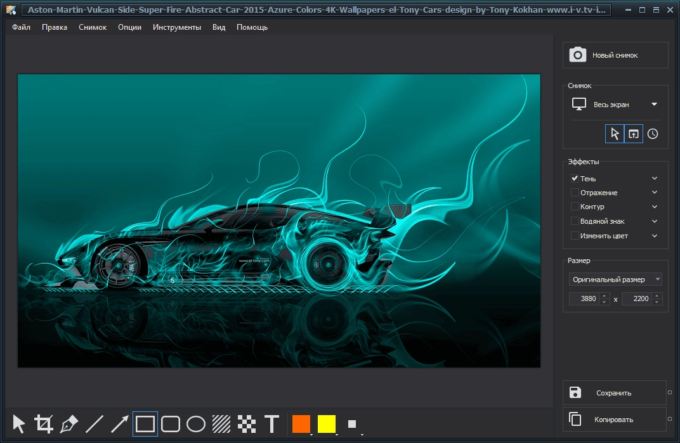Click the height field showing 2200
The width and height of the screenshot is (680, 443).
pyautogui.click(x=637, y=299)
